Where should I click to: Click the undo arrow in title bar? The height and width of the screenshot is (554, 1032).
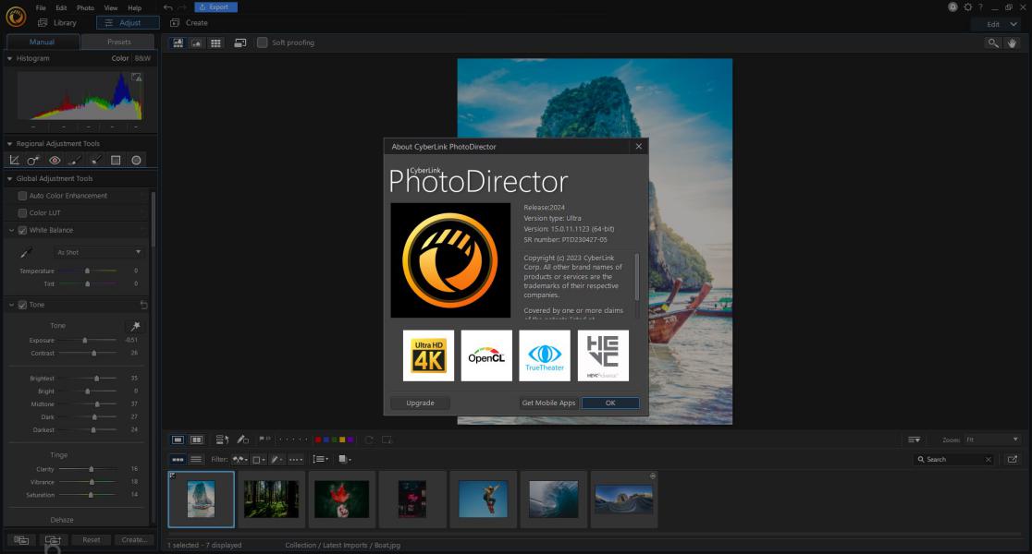(167, 7)
